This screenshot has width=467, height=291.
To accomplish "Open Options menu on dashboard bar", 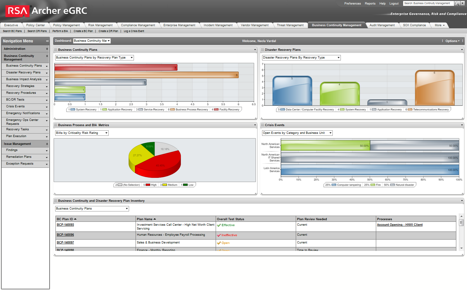I will coord(452,41).
